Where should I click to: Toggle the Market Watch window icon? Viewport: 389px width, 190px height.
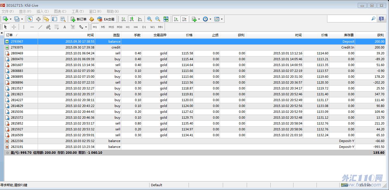pyautogui.click(x=30, y=19)
